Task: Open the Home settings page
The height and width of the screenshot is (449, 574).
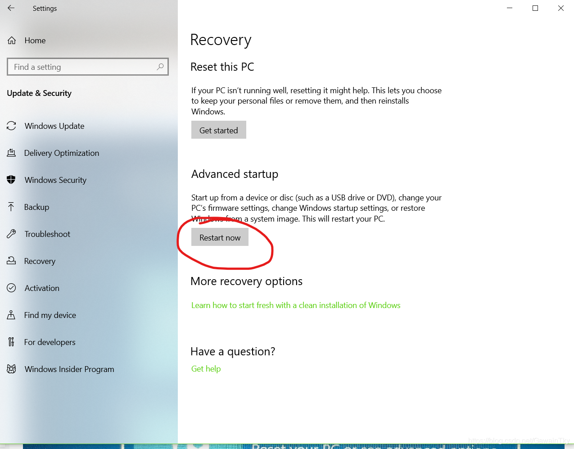Action: pos(35,41)
